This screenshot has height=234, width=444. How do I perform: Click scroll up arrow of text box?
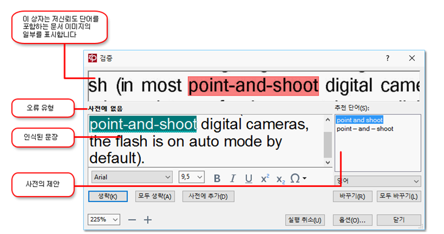[328, 120]
